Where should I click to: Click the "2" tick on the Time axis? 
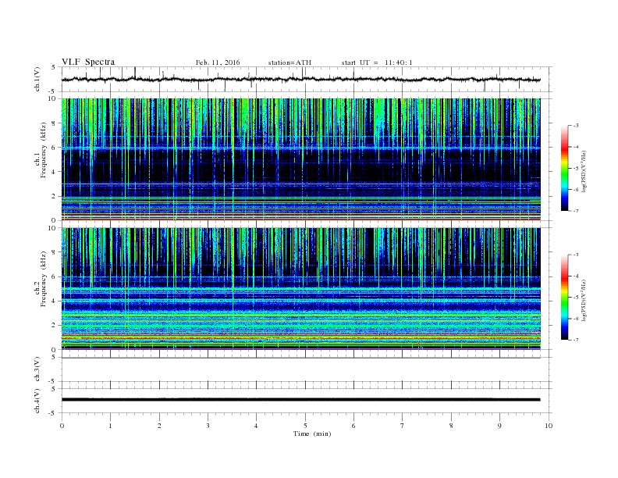159,426
